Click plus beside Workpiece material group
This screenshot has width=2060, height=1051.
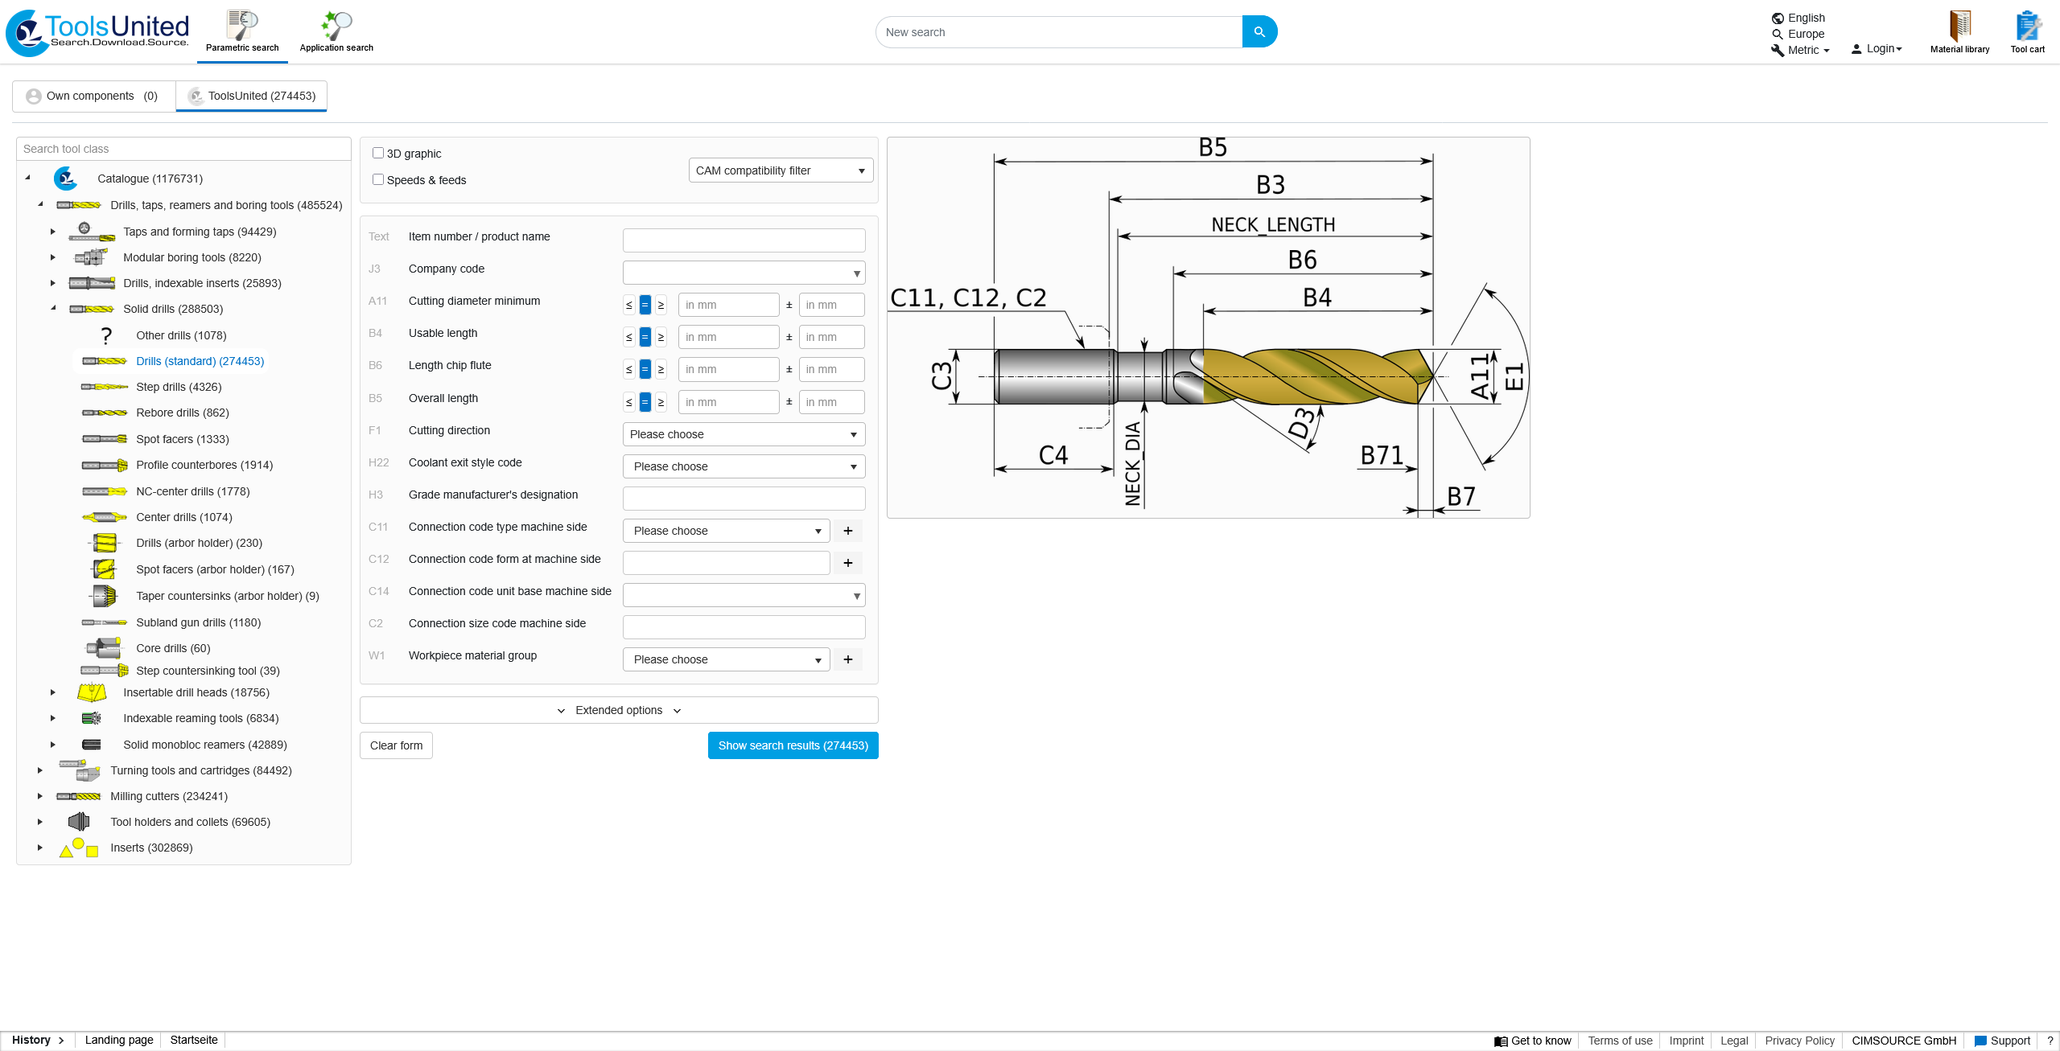click(x=847, y=659)
